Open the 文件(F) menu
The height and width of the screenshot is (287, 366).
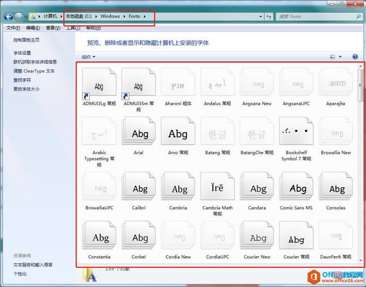[x=13, y=28]
